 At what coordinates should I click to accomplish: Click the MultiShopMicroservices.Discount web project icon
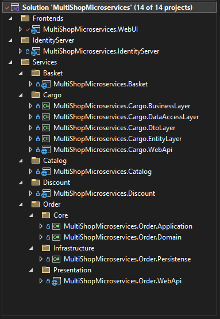pos(46,193)
